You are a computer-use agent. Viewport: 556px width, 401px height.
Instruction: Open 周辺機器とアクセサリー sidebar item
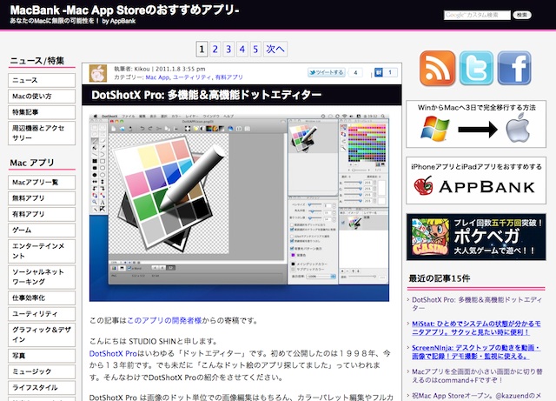[x=42, y=133]
